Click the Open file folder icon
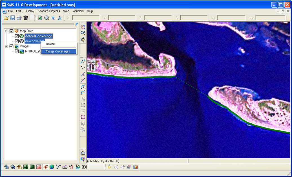The width and height of the screenshot is (292, 177). (6, 18)
